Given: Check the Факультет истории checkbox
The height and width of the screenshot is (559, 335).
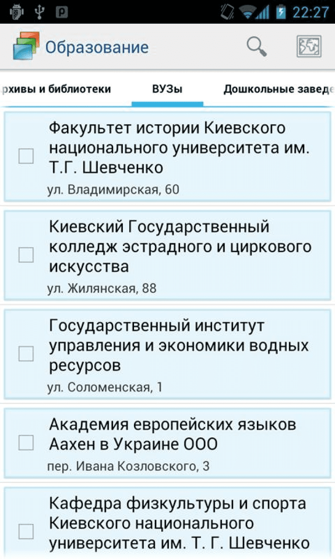Looking at the screenshot, I should pyautogui.click(x=26, y=157).
